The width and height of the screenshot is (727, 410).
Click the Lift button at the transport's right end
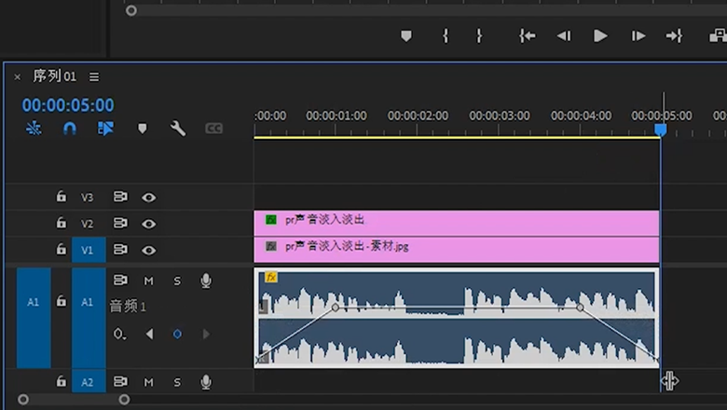(719, 35)
